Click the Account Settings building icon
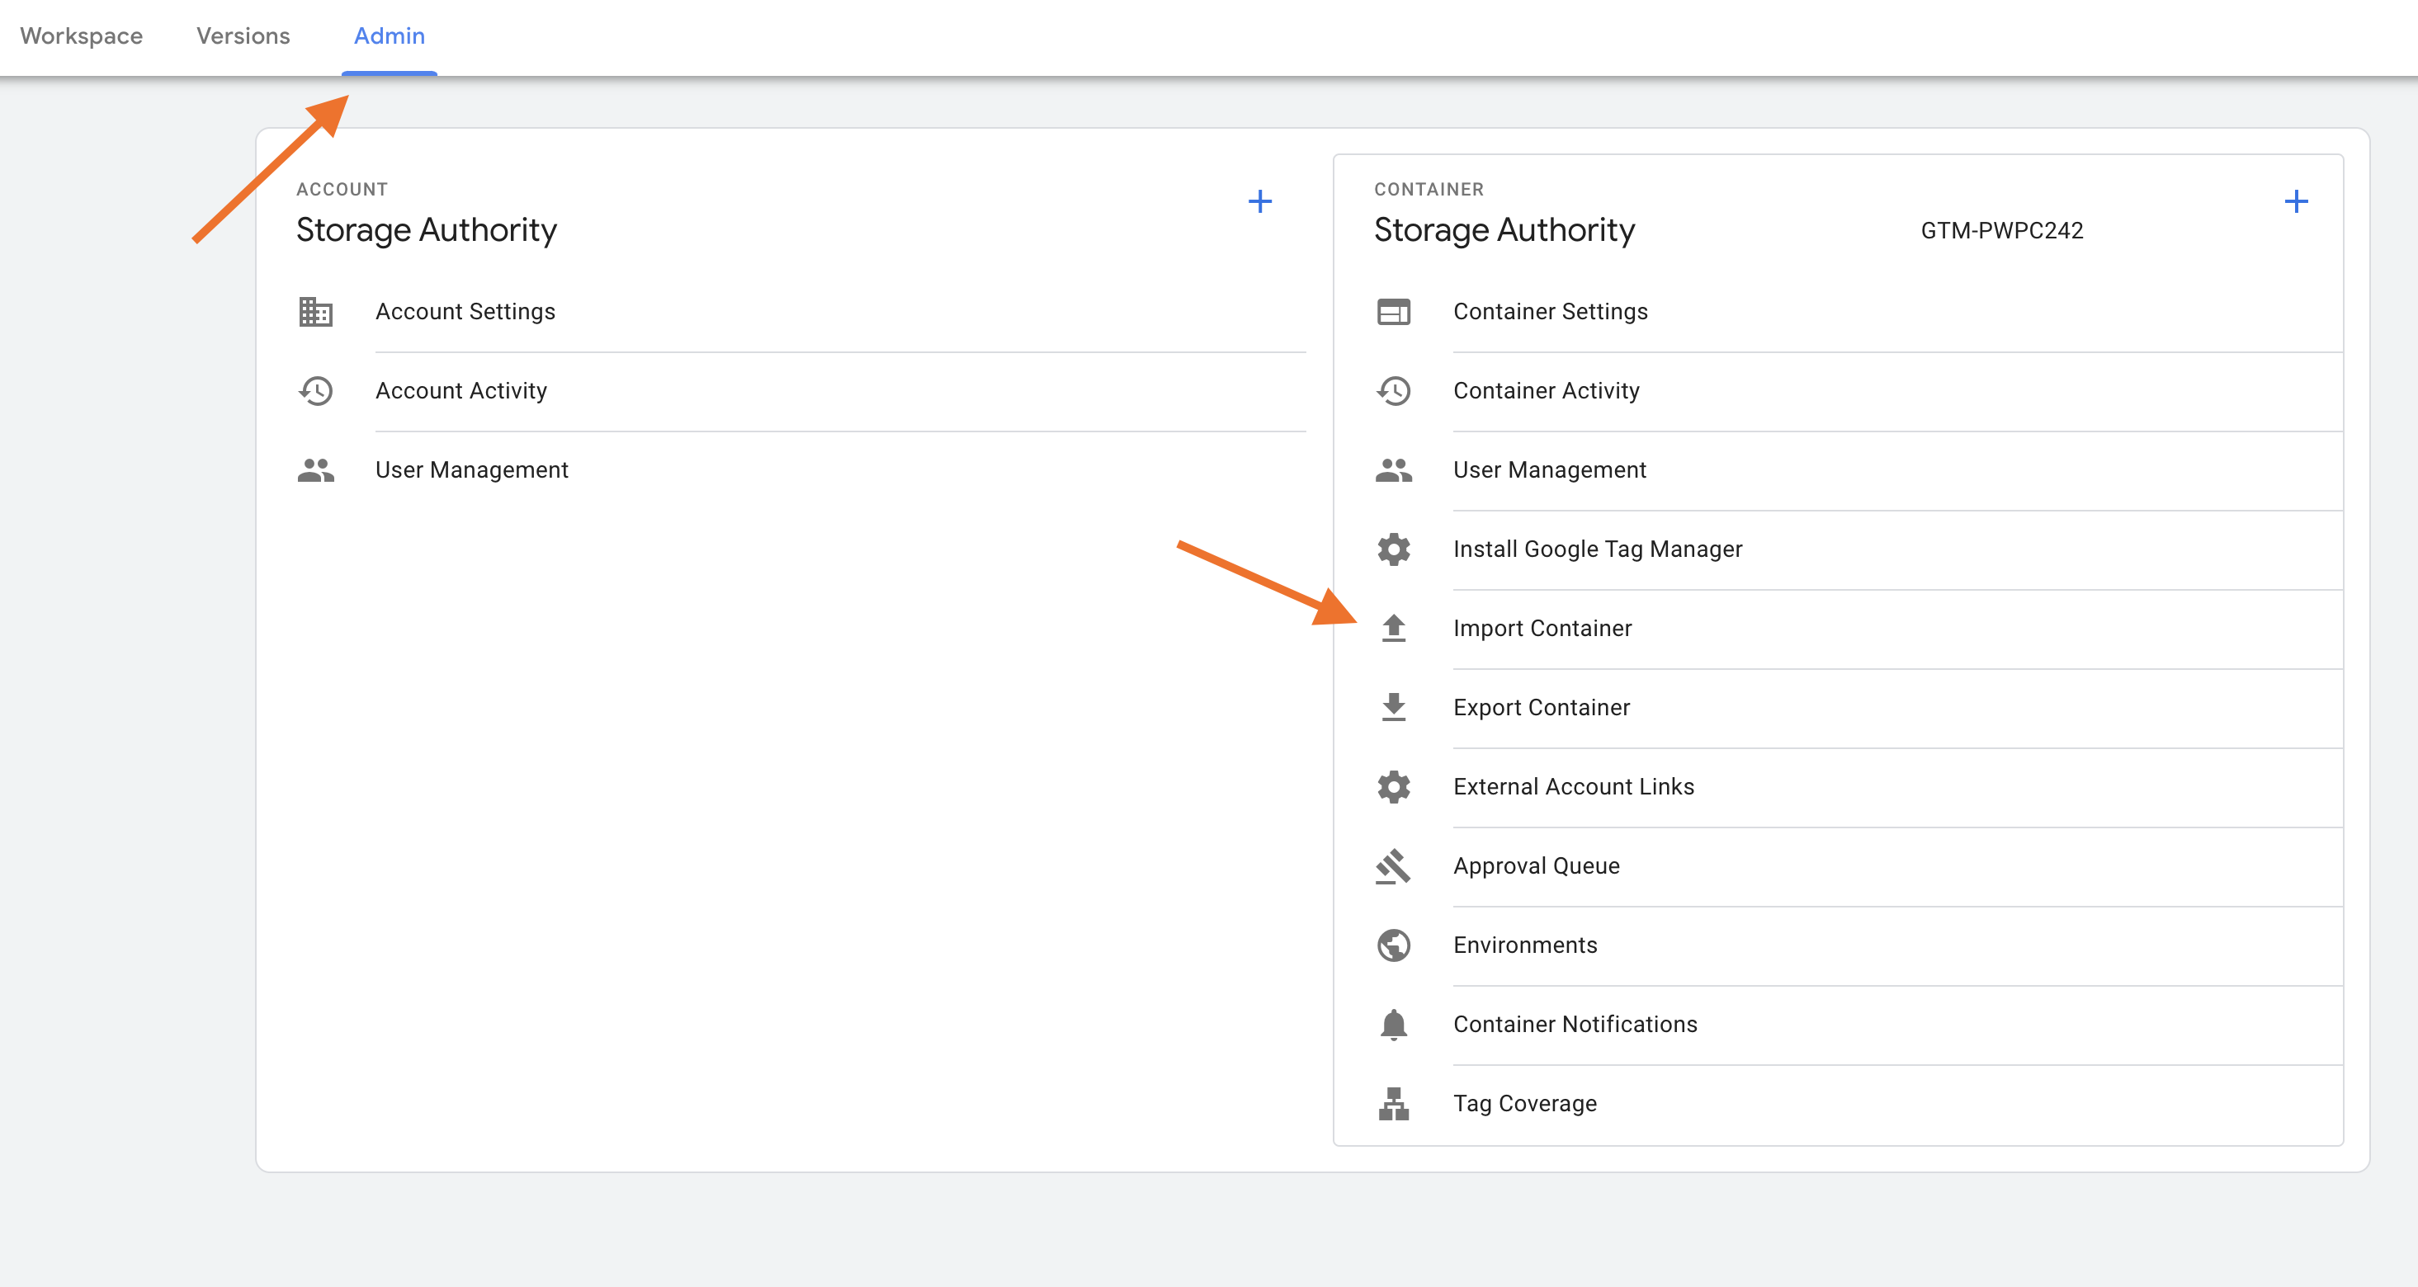This screenshot has height=1287, width=2418. (315, 311)
